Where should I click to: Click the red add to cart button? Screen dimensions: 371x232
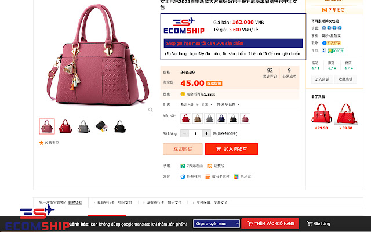[x=231, y=149]
